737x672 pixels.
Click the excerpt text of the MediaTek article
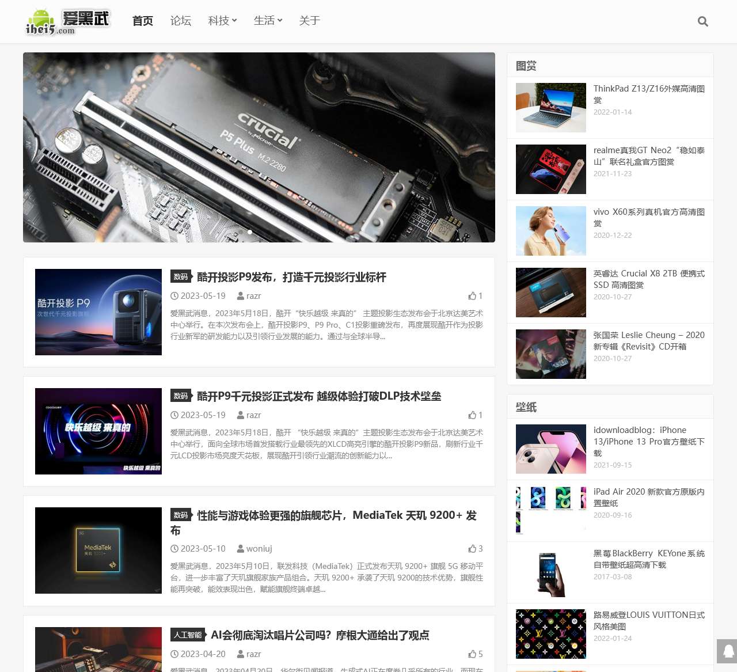[x=326, y=578]
